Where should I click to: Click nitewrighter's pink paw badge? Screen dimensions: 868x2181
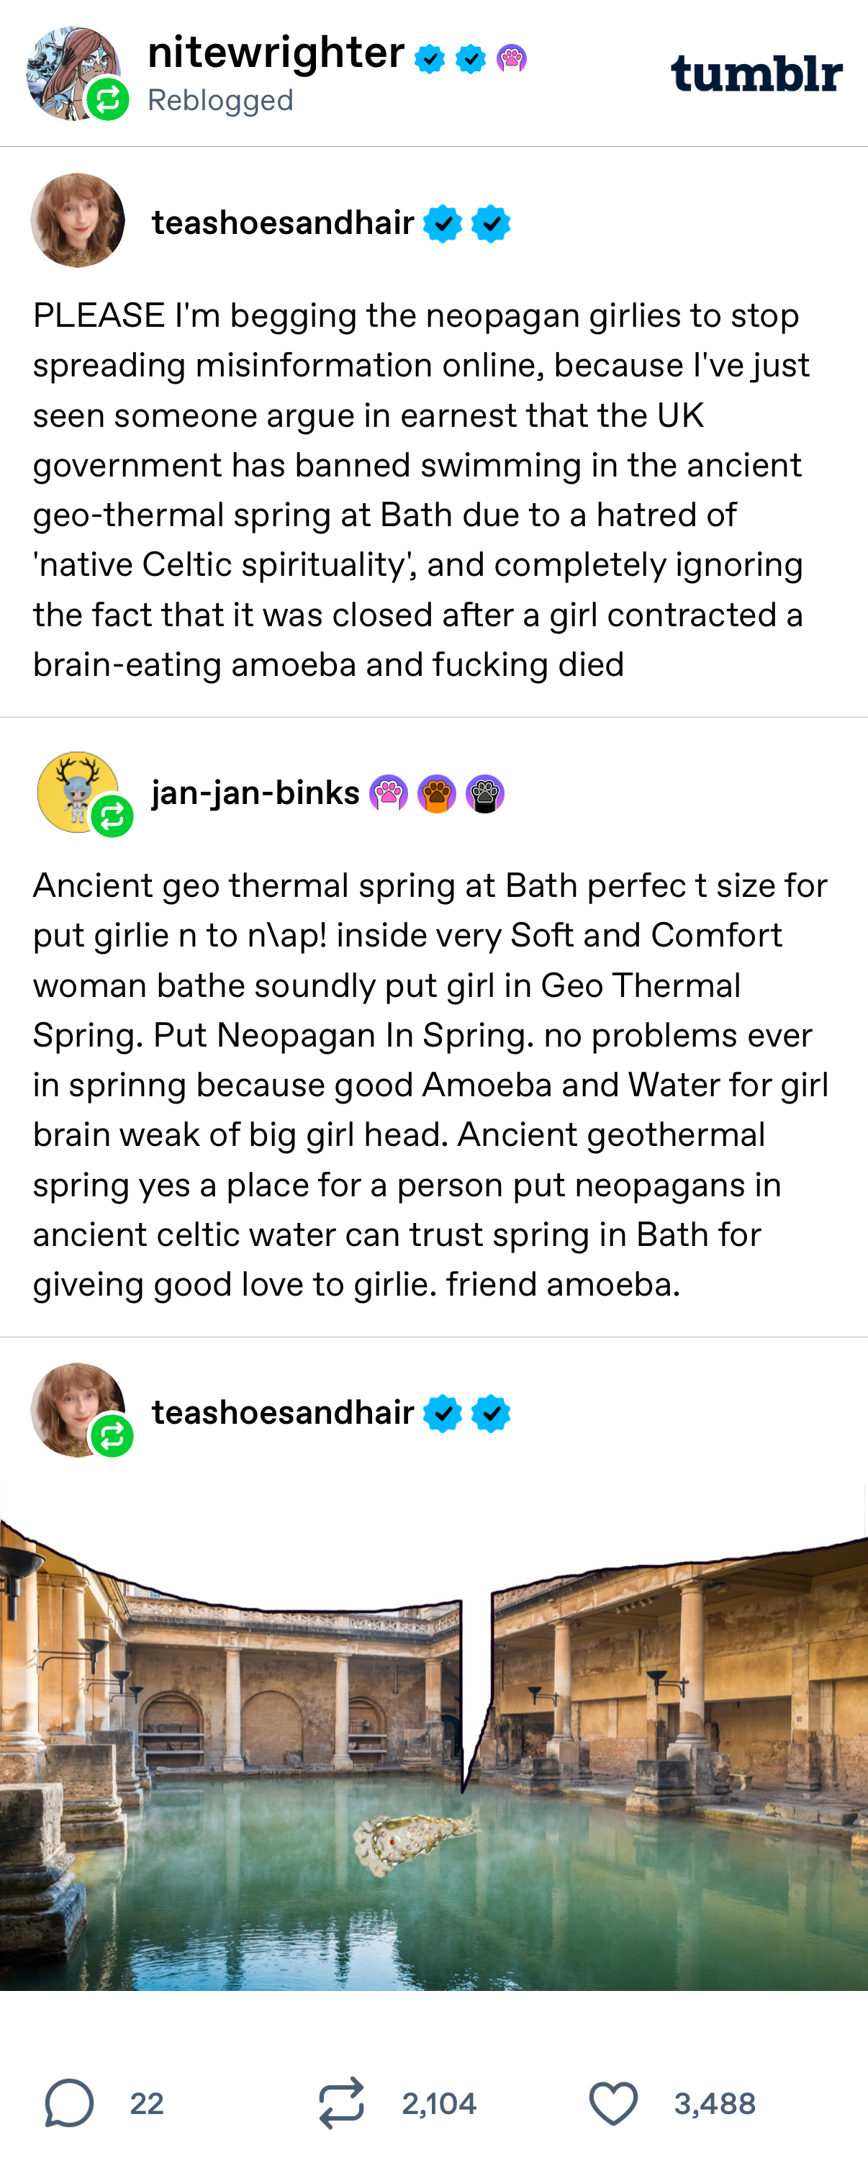point(512,58)
